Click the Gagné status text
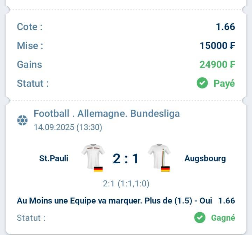The height and width of the screenshot is (235, 252). (223, 218)
